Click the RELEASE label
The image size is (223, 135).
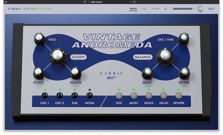pyautogui.click(x=76, y=82)
